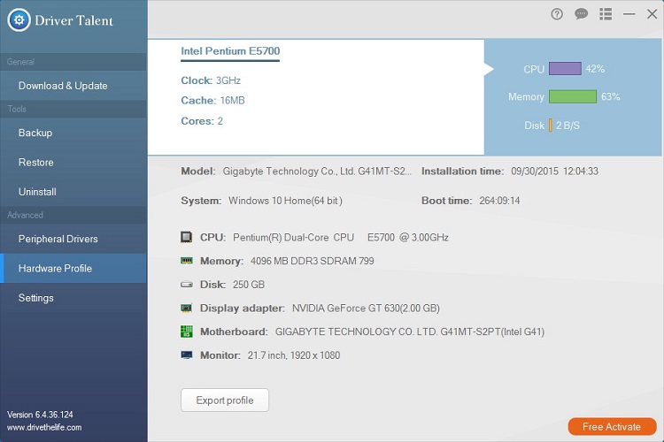Screen dimensions: 664x442
Task: Click the Cache: 16MB line
Action: pyautogui.click(x=213, y=100)
